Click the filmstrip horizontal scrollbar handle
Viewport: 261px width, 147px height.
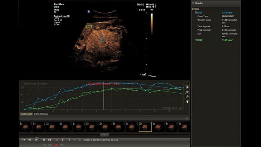[x=104, y=135]
